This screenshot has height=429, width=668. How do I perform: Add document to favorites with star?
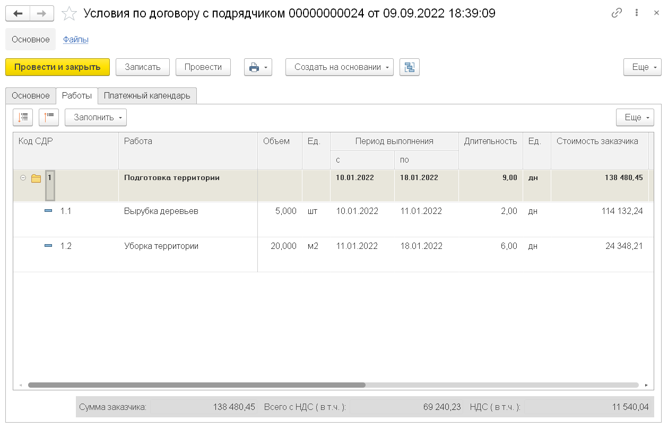[69, 14]
